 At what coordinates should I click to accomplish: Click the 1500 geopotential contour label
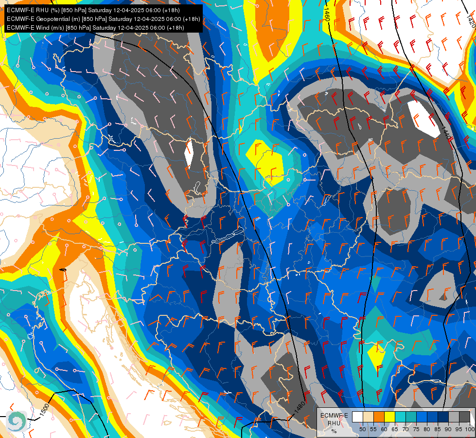(x=44, y=410)
